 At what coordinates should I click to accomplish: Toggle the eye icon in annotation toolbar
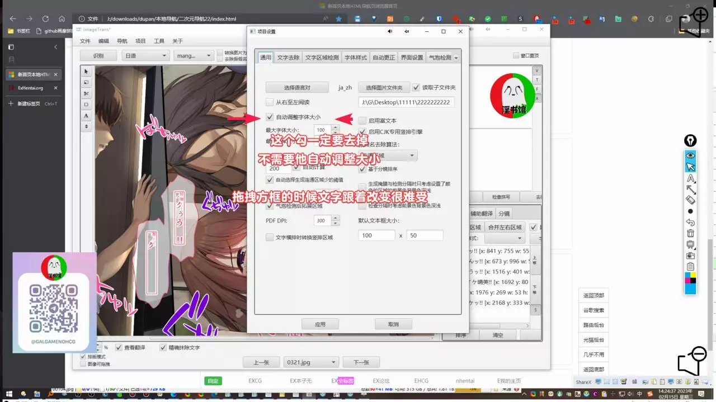pos(690,155)
